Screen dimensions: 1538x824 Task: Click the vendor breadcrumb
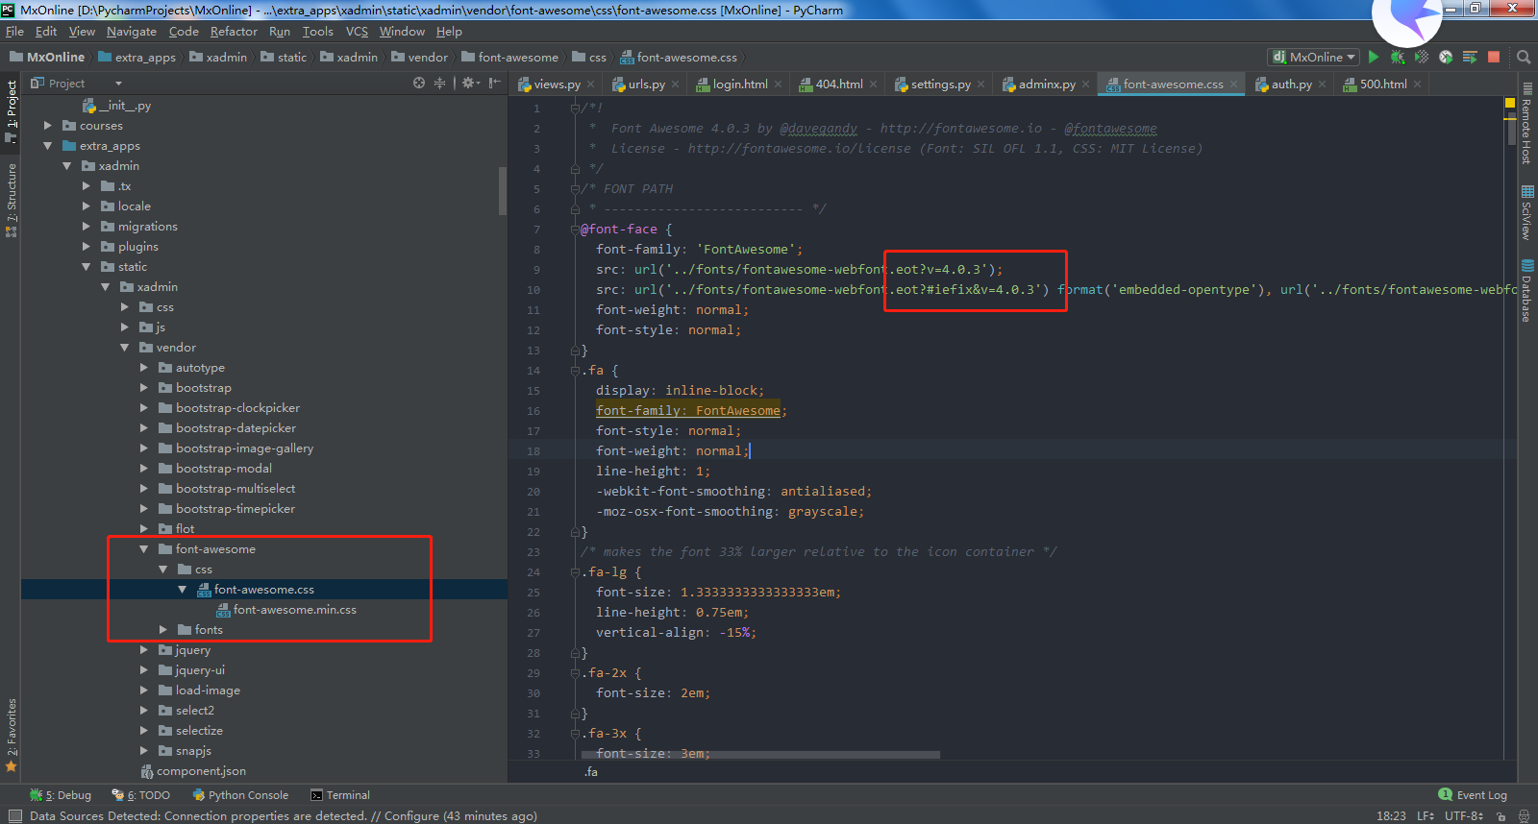pos(419,58)
